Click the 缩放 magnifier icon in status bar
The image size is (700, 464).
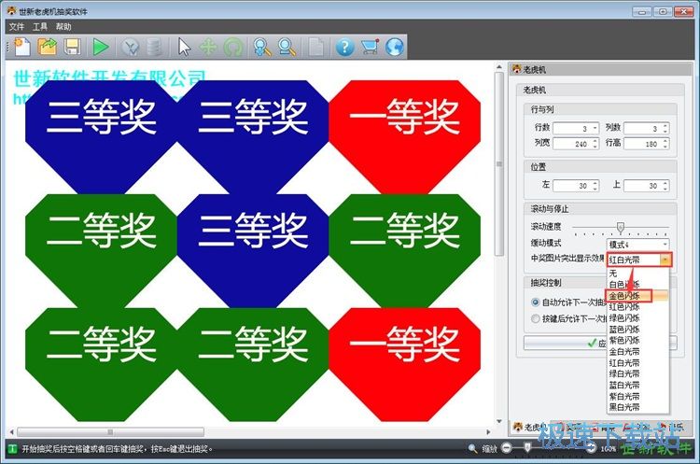coord(472,448)
